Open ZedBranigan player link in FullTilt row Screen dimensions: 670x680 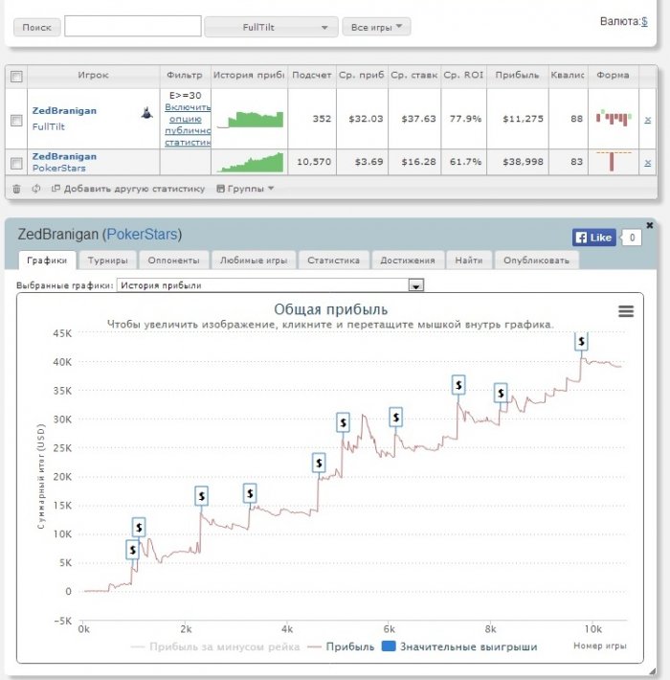coord(64,110)
